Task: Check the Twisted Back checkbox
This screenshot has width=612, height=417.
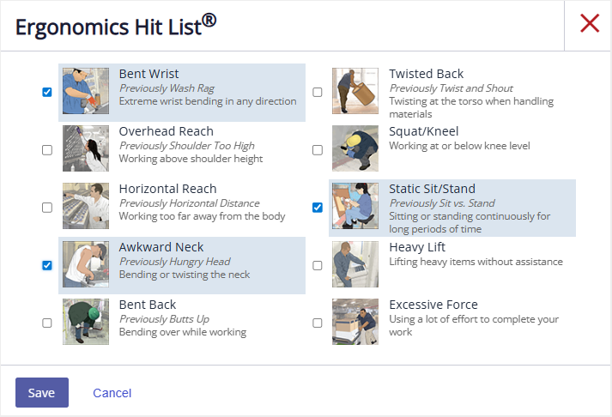Action: coord(318,93)
